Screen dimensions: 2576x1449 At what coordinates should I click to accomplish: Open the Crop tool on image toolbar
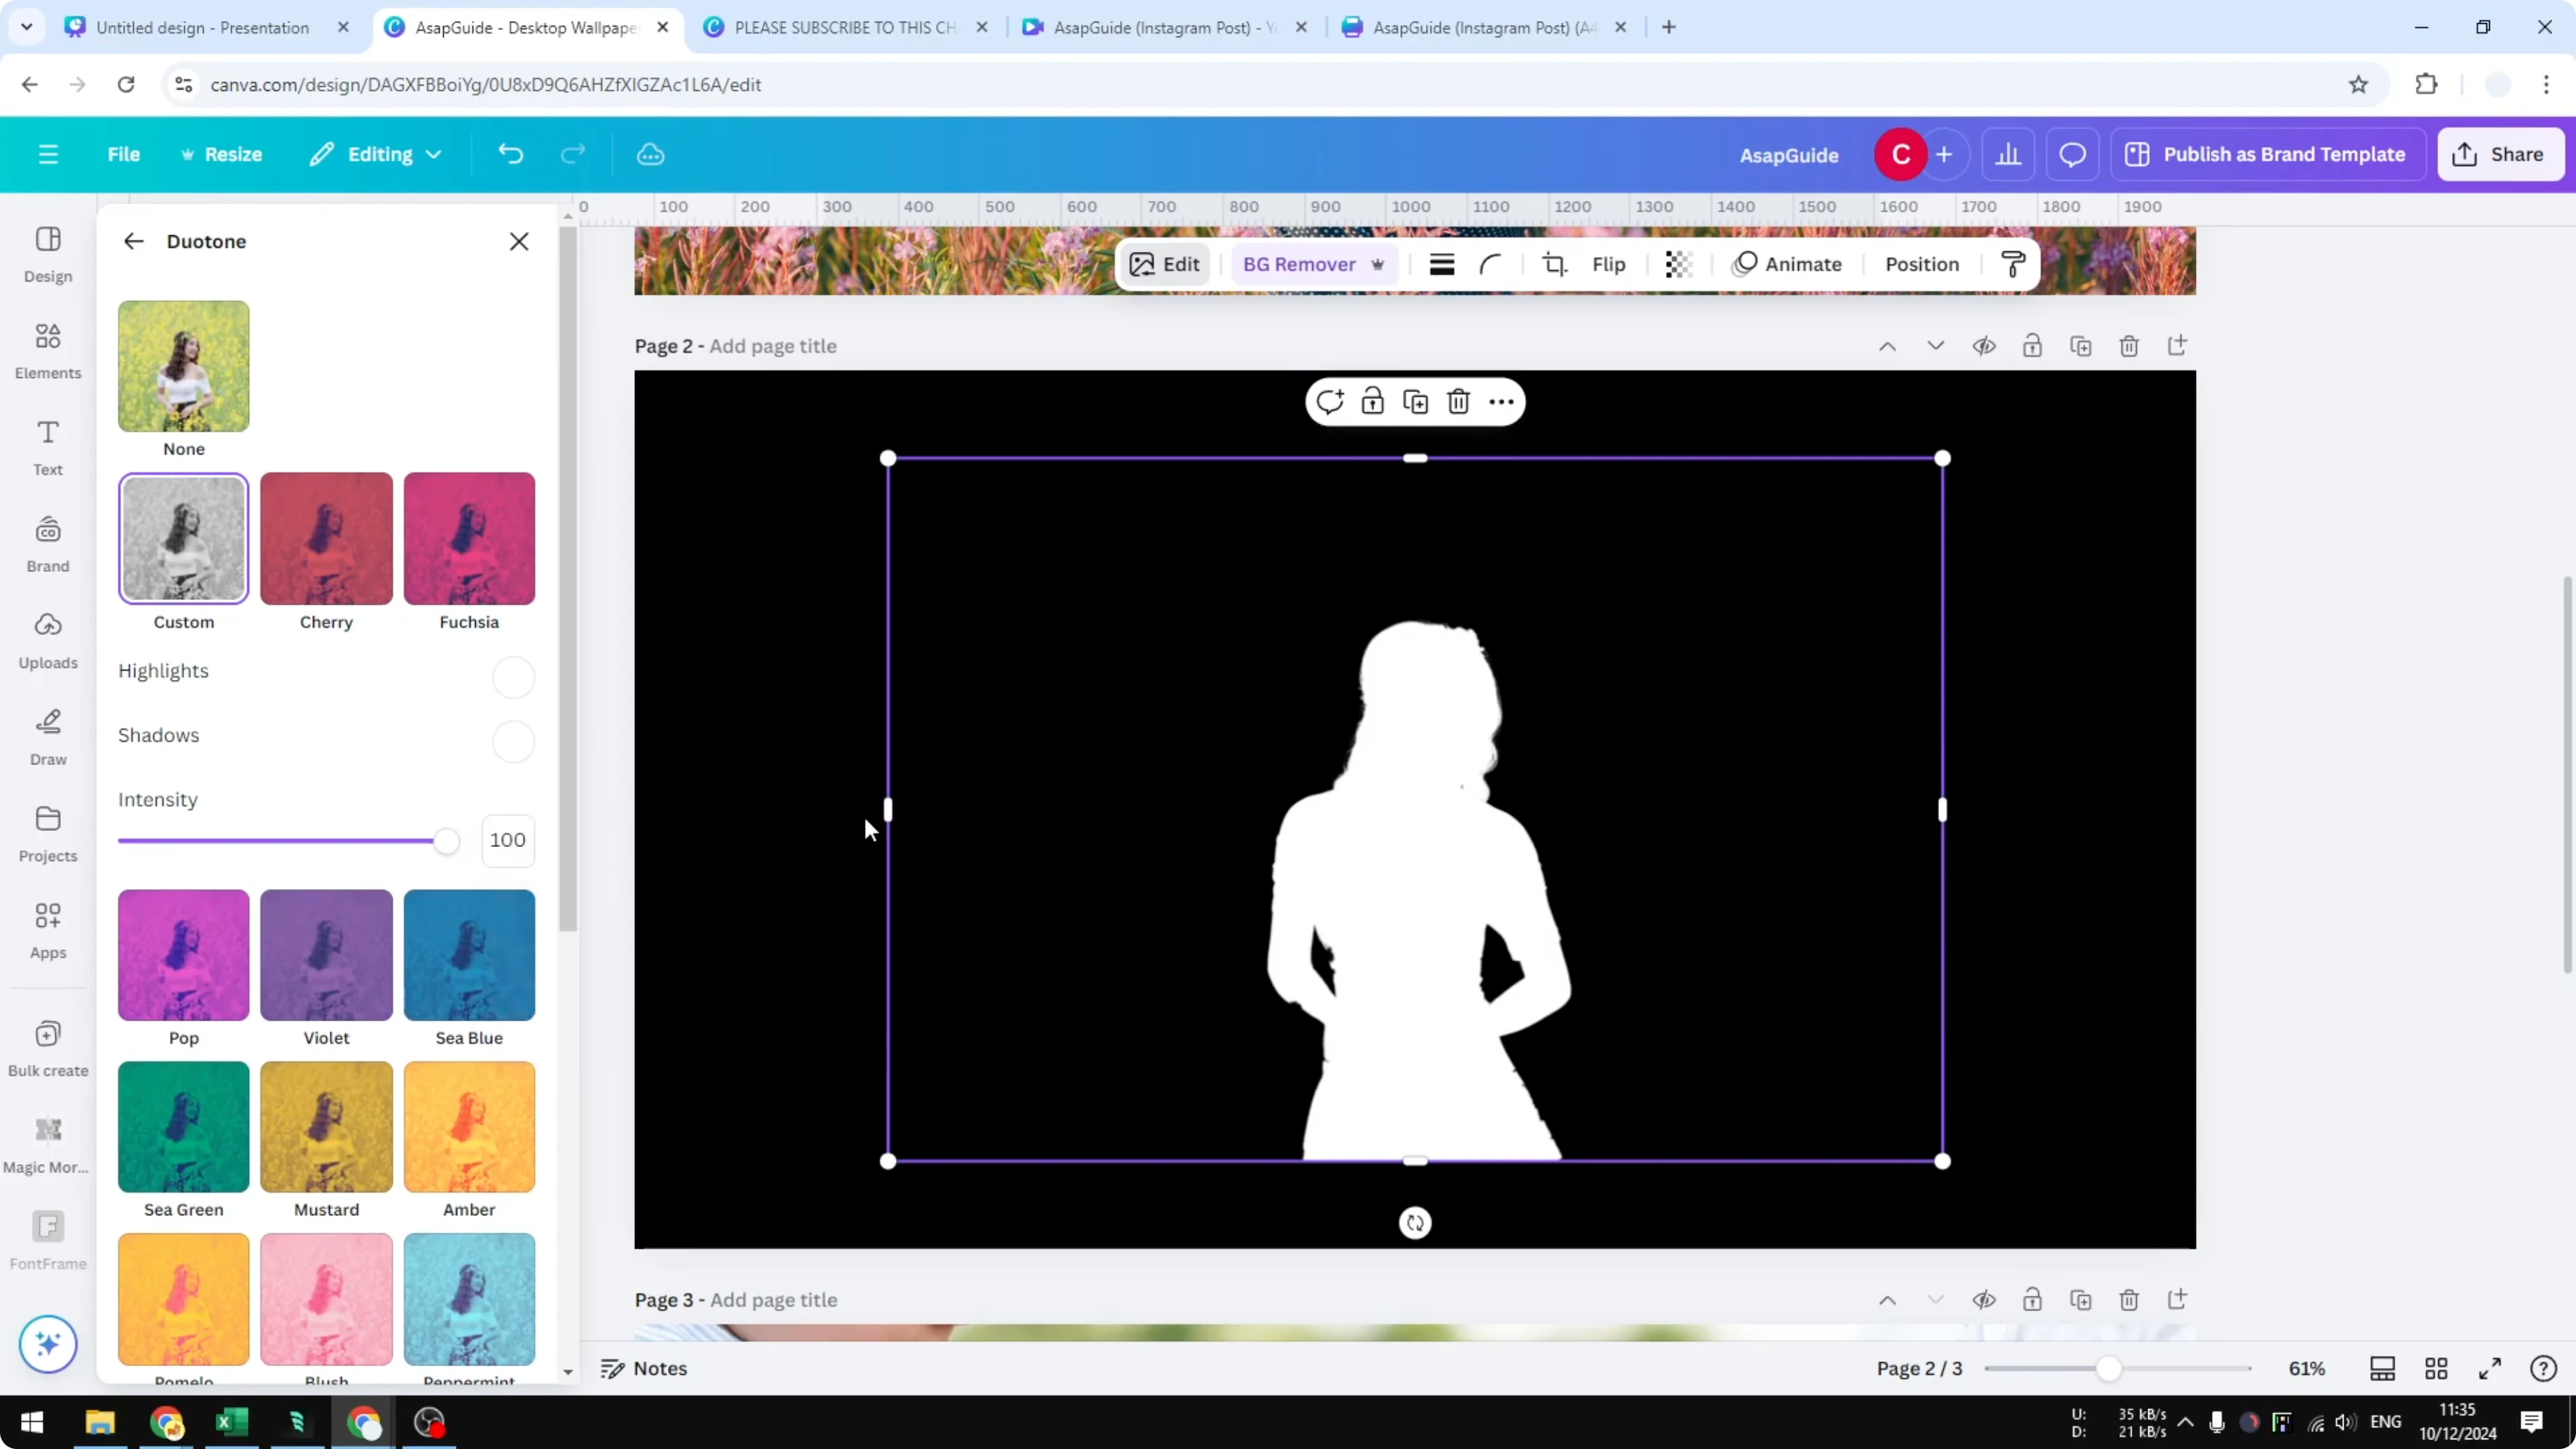click(1553, 264)
